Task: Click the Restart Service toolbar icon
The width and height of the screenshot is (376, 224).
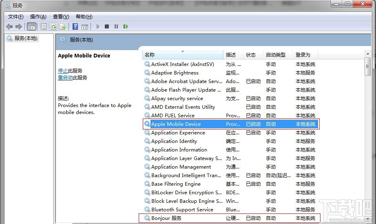Action: click(x=126, y=26)
